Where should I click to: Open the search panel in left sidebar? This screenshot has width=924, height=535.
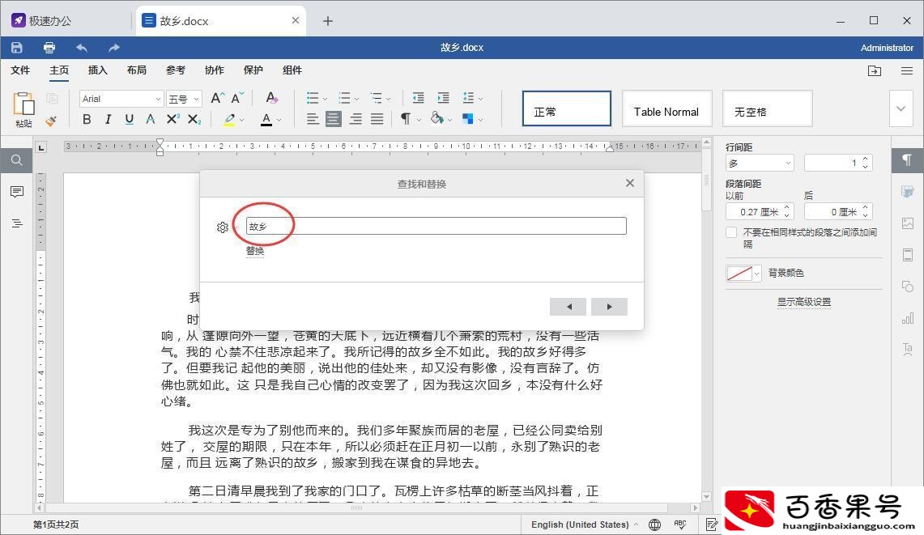point(16,160)
